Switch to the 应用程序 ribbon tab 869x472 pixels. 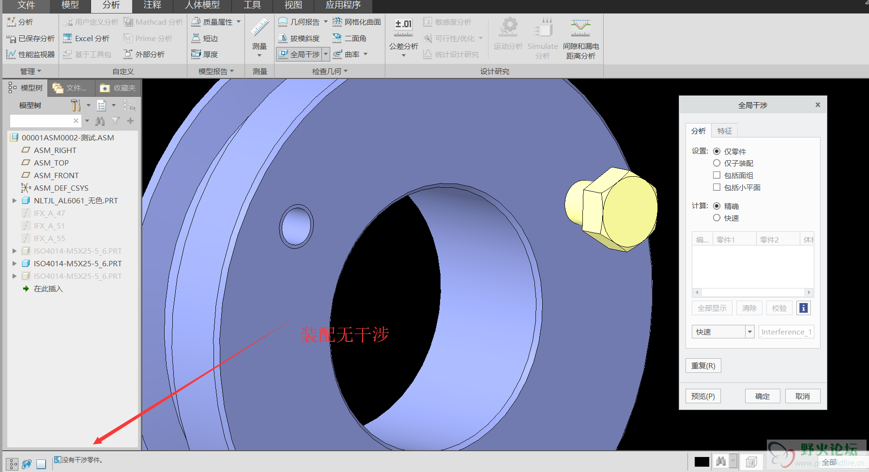343,5
